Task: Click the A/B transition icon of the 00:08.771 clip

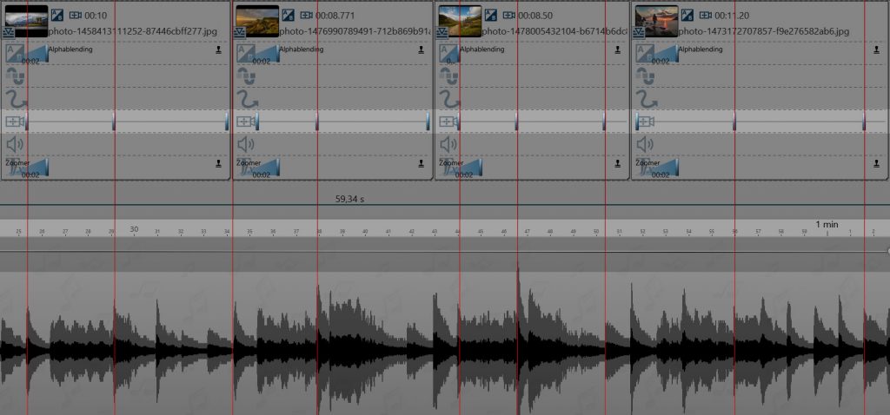Action: click(x=288, y=16)
